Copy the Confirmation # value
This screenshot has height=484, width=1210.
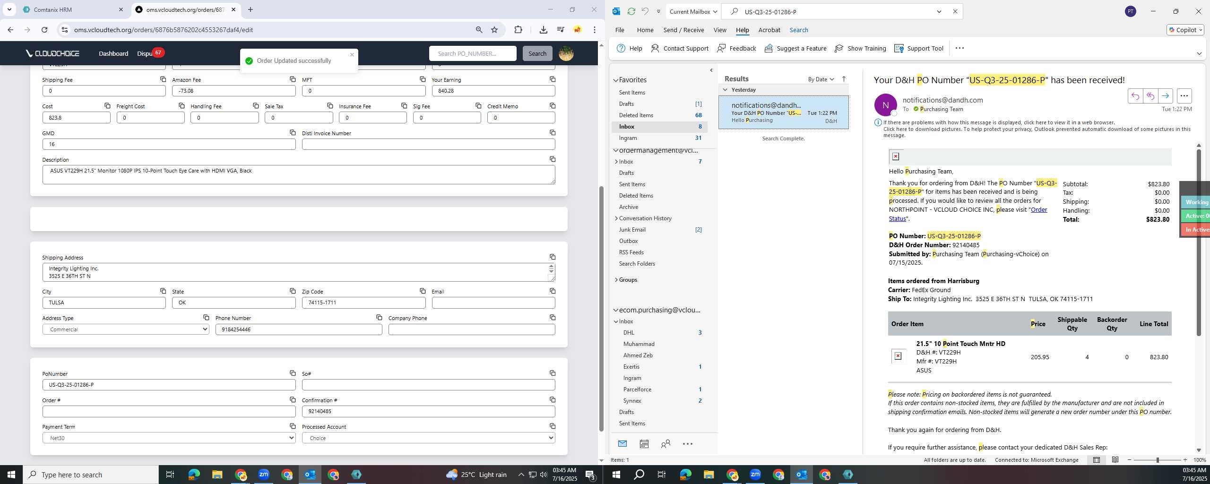tap(553, 400)
